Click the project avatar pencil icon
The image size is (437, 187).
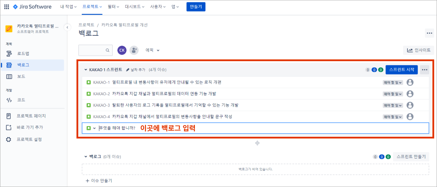coord(9,29)
